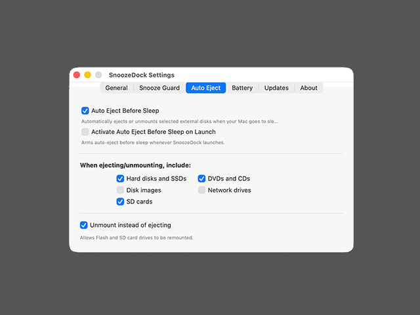Click the 'Automatically ejects or unmounts' description text
This screenshot has height=315, width=420.
[x=179, y=121]
